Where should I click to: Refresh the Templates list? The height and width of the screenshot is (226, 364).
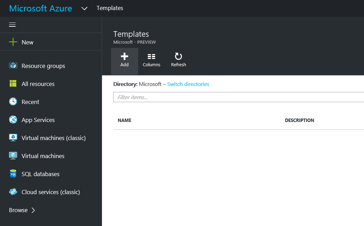click(x=178, y=60)
